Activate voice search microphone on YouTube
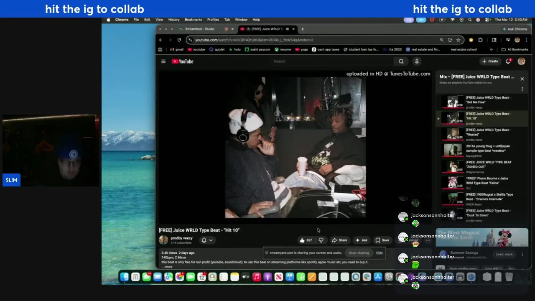Viewport: 535px width, 301px height. (x=417, y=61)
